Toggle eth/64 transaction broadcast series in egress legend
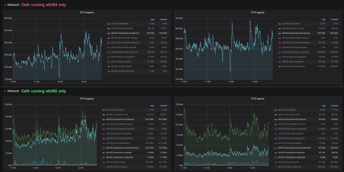The image size is (344, 172). [x=296, y=33]
